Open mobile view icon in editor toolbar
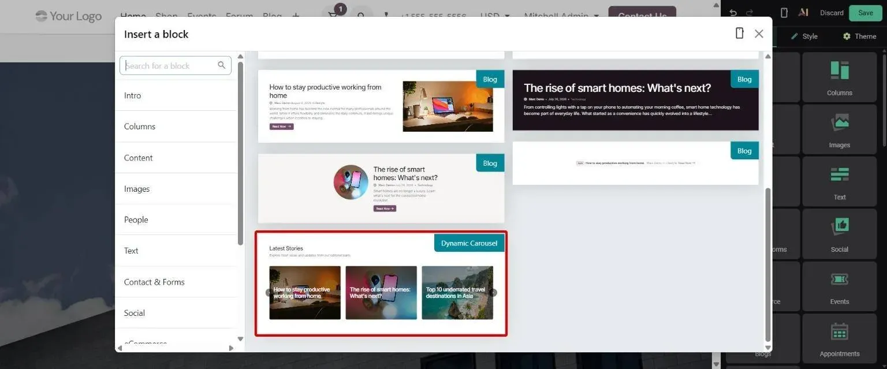Image resolution: width=887 pixels, height=369 pixels. (x=784, y=13)
